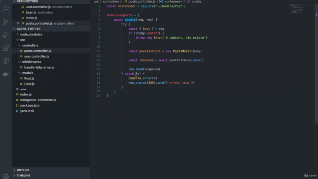318x179 pixels.
Task: Open the Docker whale view
Action: [x=6, y=74]
